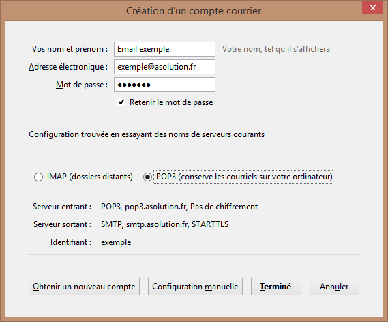This screenshot has height=322, width=388.
Task: Select the POP3 radio button circle
Action: tap(147, 177)
